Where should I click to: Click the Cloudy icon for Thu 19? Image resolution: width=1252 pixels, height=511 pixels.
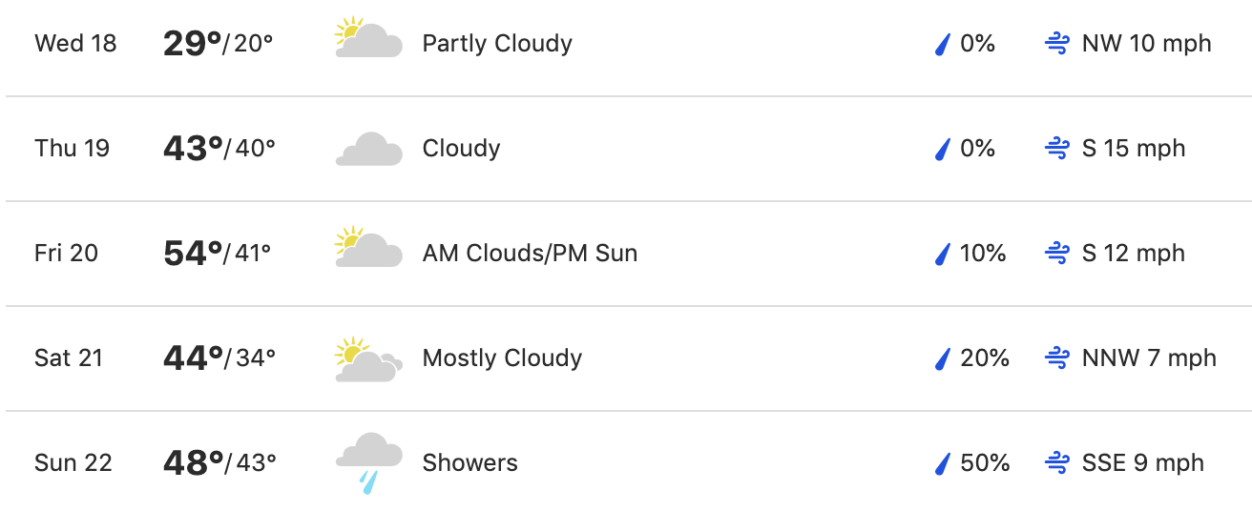click(369, 149)
